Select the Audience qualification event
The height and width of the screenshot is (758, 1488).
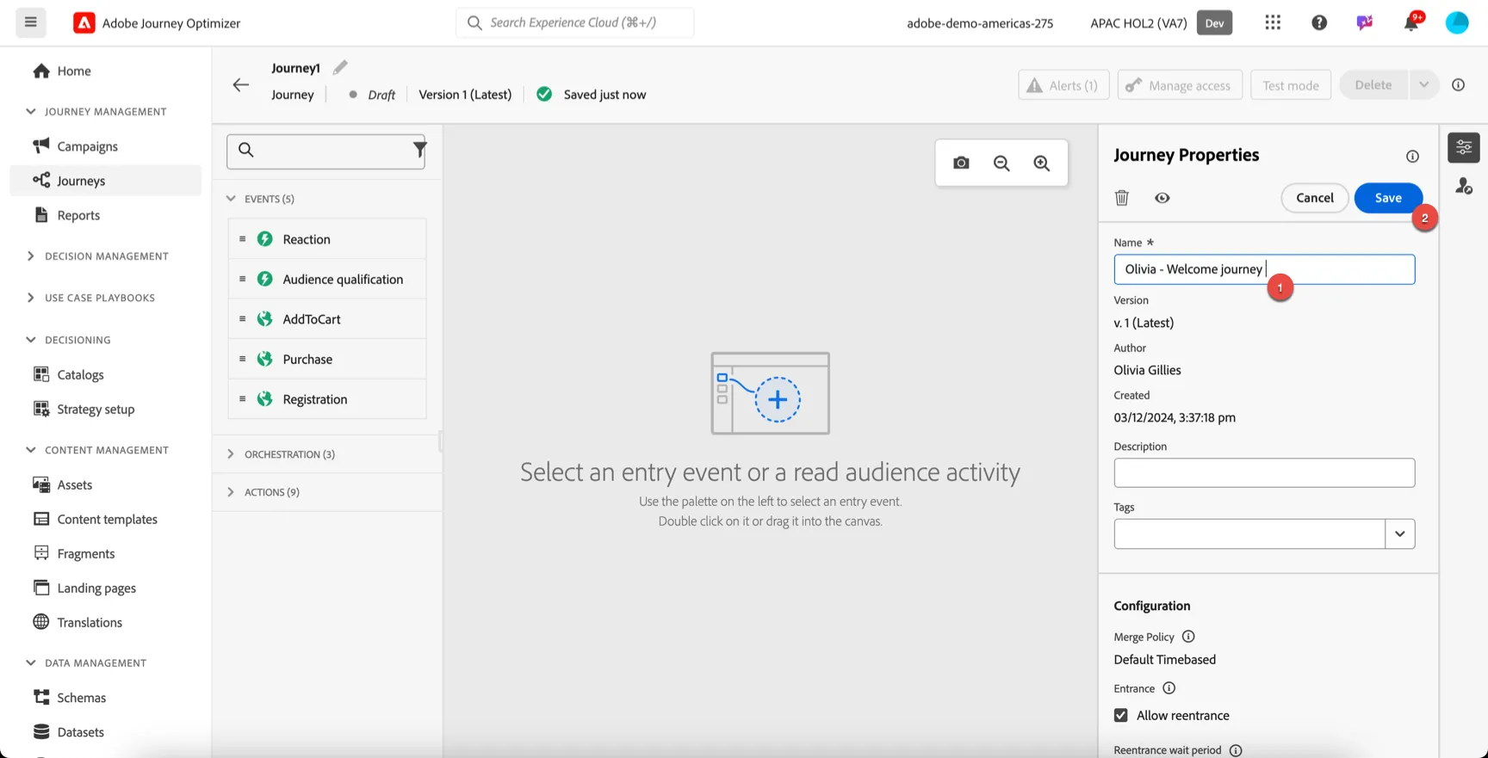(327, 279)
